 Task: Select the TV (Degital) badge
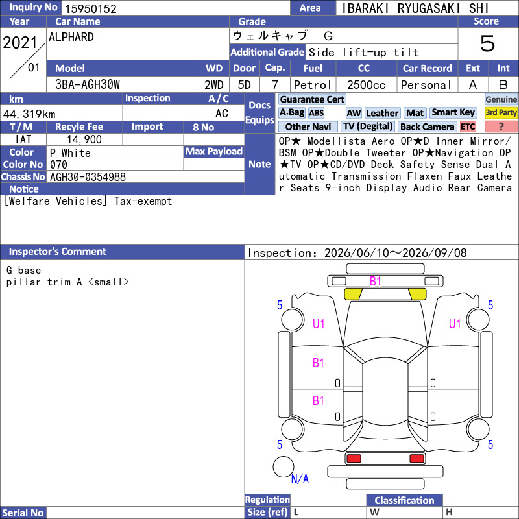pyautogui.click(x=368, y=126)
